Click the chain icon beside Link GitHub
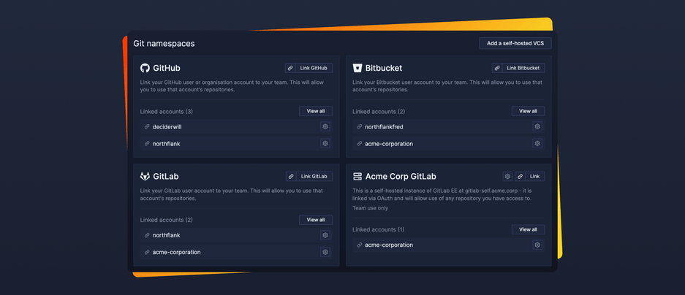This screenshot has width=685, height=295. coord(290,68)
